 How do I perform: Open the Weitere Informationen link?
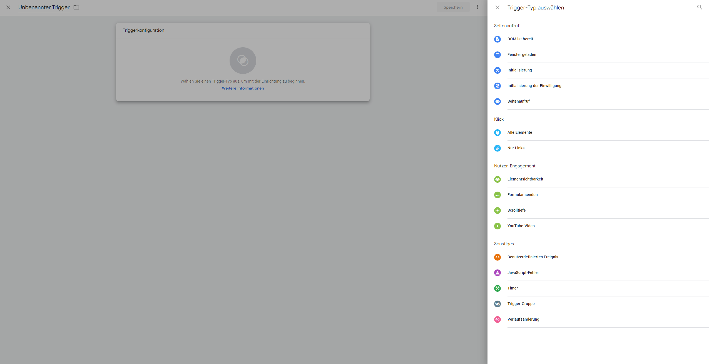(x=243, y=88)
